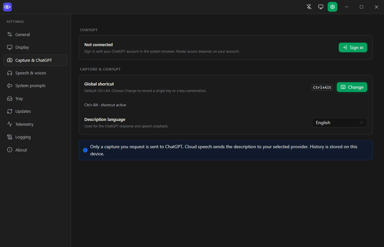The image size is (384, 247).
Task: Open the Description language dropdown
Action: coord(340,123)
